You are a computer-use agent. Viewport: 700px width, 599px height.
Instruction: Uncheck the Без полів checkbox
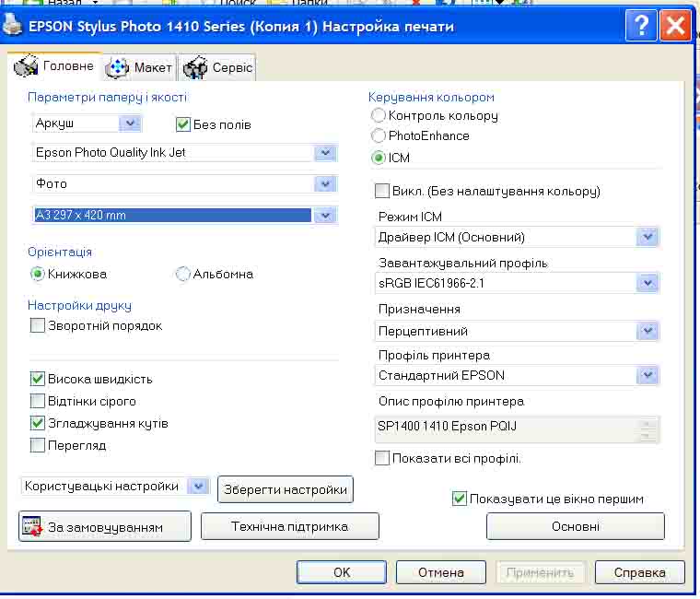point(183,124)
